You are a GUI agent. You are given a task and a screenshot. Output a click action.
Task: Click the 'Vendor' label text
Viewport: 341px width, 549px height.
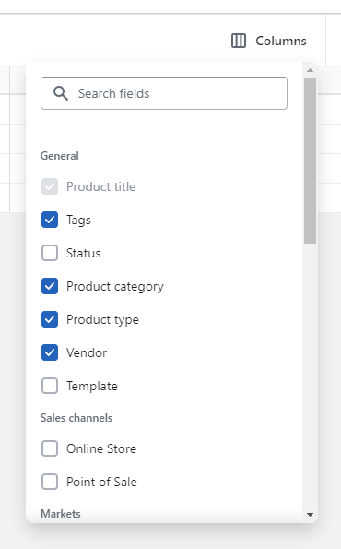(87, 352)
